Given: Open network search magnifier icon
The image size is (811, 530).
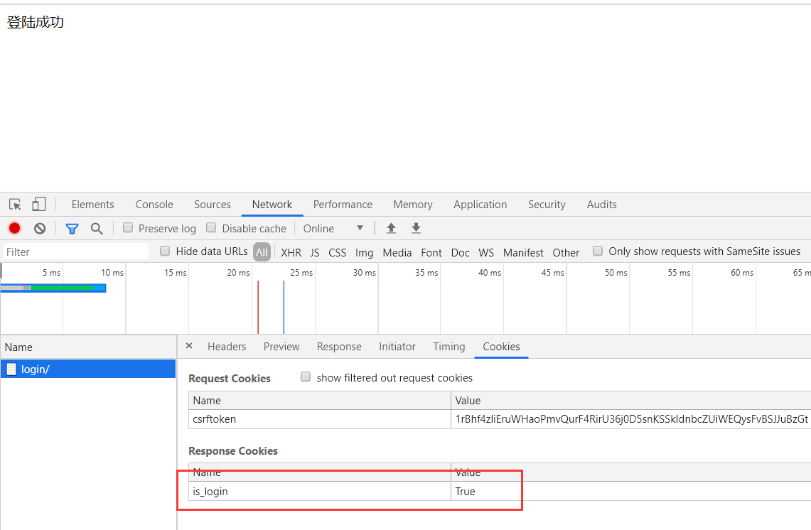Looking at the screenshot, I should (x=96, y=229).
